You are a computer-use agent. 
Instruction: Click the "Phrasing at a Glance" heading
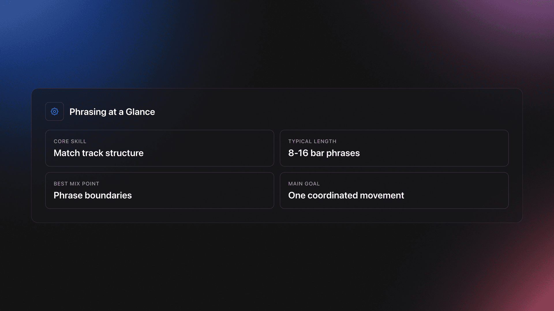point(112,112)
